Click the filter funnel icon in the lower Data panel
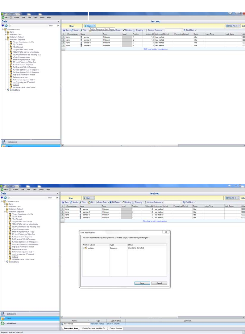 [x=57, y=198]
